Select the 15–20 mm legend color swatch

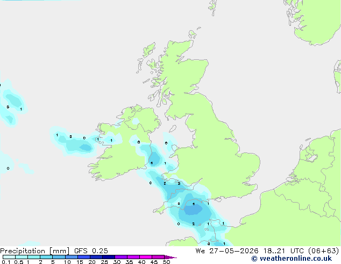tap(84, 257)
